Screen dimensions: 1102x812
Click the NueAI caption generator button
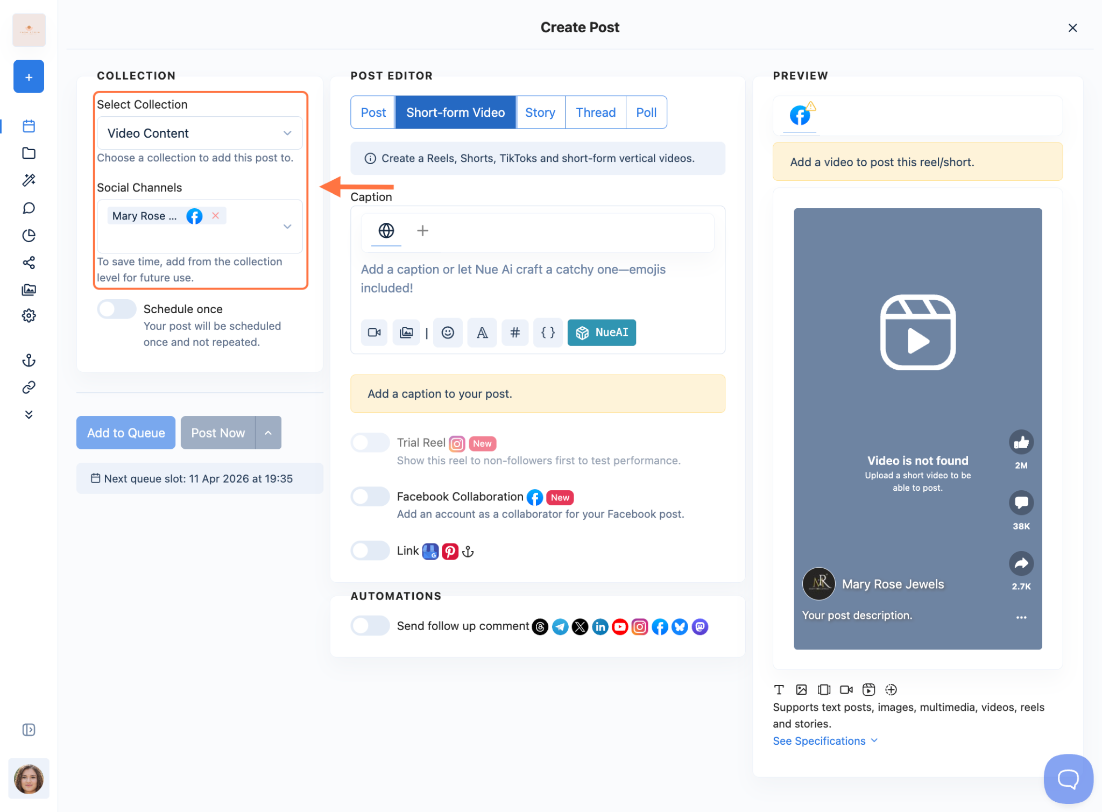pyautogui.click(x=602, y=333)
